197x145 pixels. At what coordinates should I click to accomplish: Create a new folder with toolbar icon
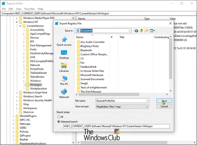pos(146,31)
